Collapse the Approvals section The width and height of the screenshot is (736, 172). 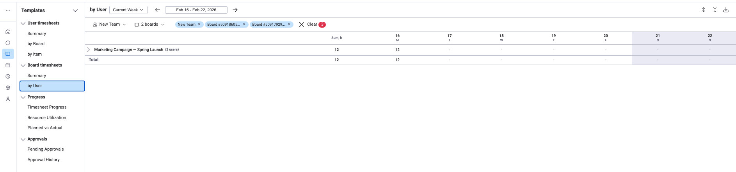click(23, 139)
